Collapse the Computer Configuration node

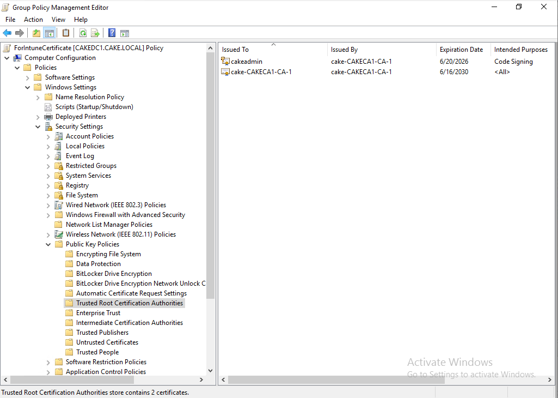7,58
